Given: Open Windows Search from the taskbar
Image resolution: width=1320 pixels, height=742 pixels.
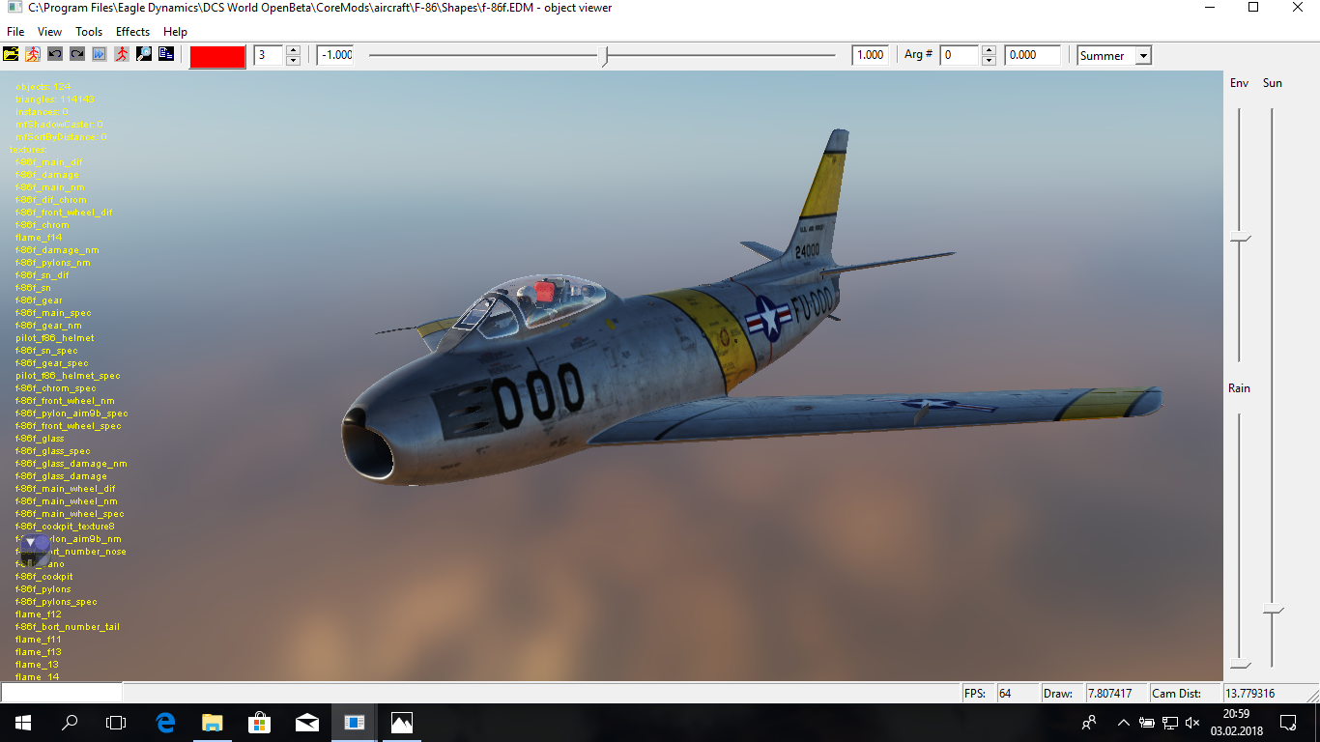Looking at the screenshot, I should coord(70,723).
